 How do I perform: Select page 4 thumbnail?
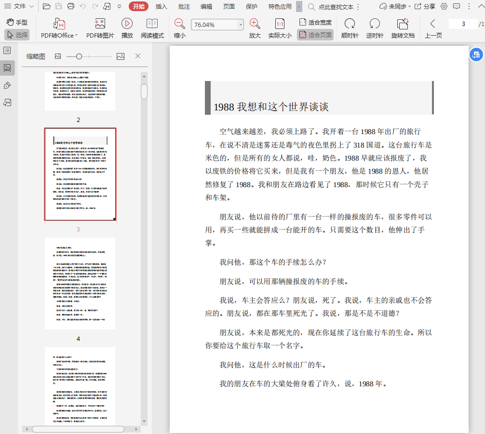[x=80, y=284]
